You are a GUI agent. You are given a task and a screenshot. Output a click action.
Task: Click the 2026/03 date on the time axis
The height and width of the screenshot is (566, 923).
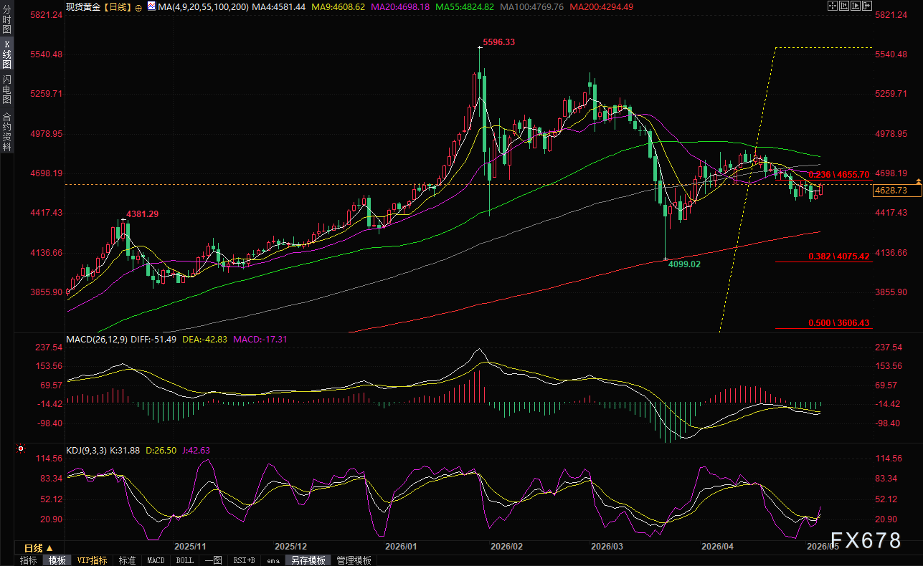point(607,546)
